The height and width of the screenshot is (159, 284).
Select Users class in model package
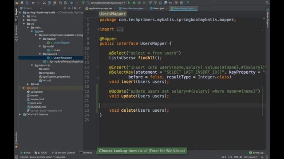point(57,50)
